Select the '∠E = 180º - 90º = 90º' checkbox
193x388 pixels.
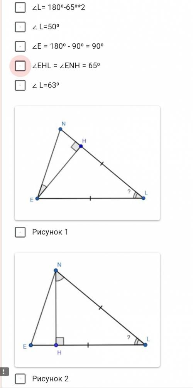(20, 46)
